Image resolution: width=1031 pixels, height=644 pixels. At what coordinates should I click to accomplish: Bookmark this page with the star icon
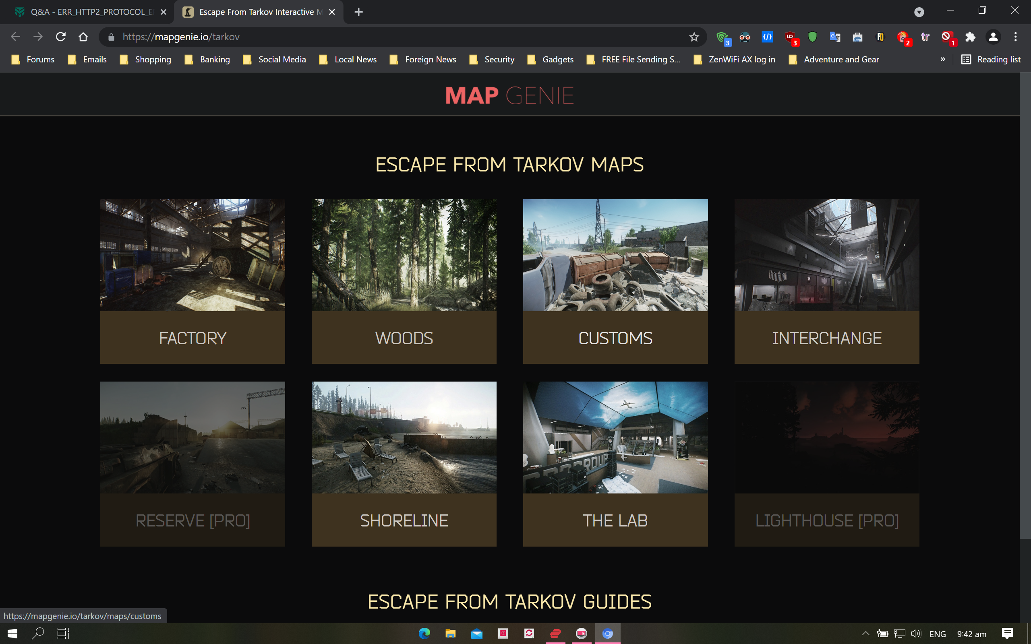pos(694,37)
